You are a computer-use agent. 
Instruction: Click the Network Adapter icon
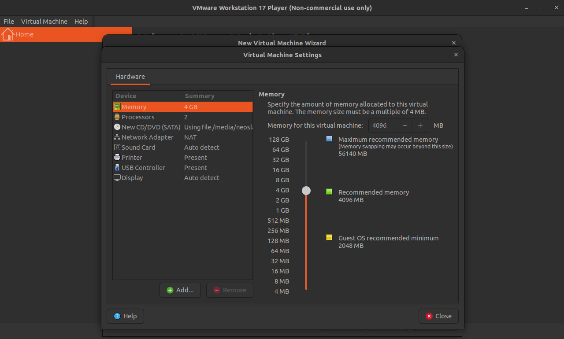pos(117,137)
